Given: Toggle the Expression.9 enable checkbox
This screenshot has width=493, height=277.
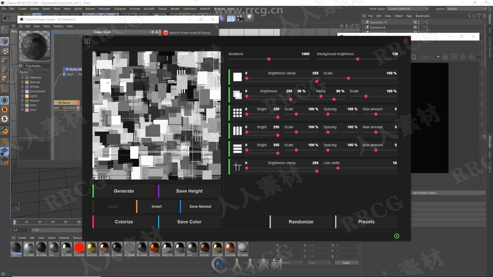Looking at the screenshot, I should click(x=415, y=27).
